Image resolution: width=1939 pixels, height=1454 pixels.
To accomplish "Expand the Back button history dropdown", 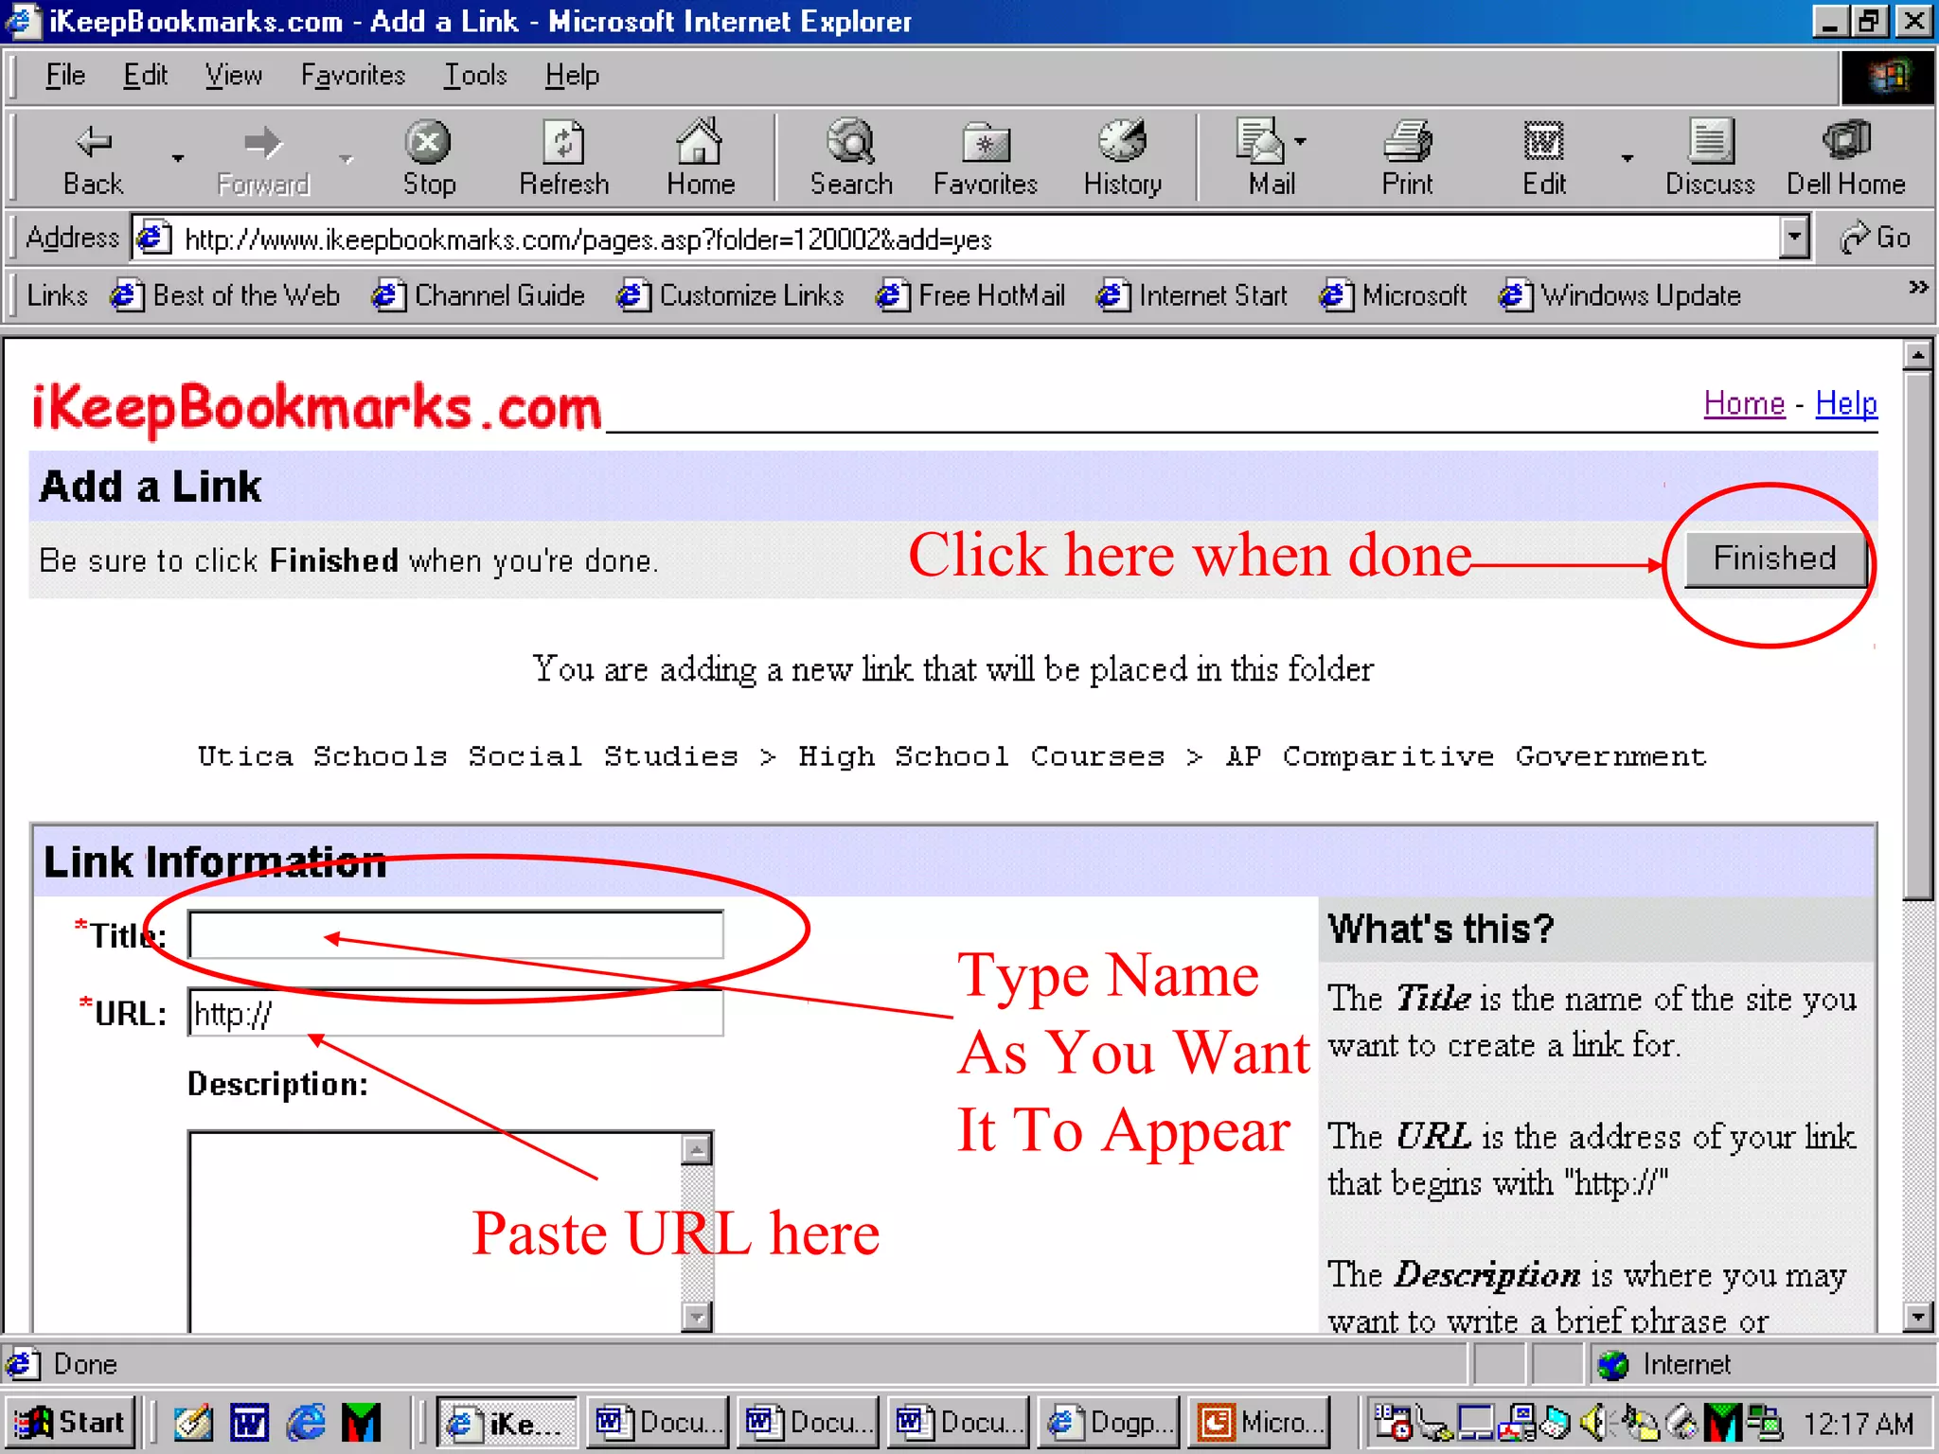I will 177,158.
